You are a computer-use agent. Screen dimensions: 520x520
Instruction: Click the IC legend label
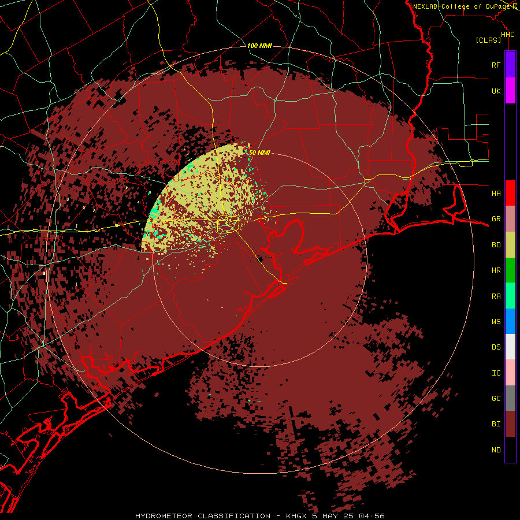coord(496,373)
